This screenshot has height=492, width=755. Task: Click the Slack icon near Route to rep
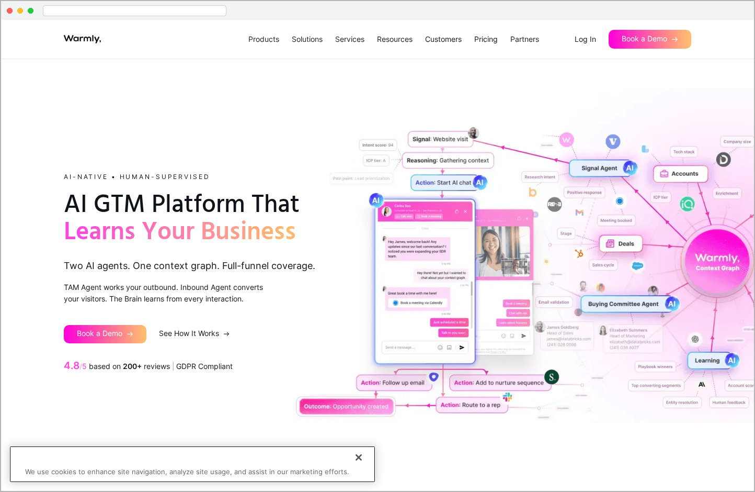507,397
